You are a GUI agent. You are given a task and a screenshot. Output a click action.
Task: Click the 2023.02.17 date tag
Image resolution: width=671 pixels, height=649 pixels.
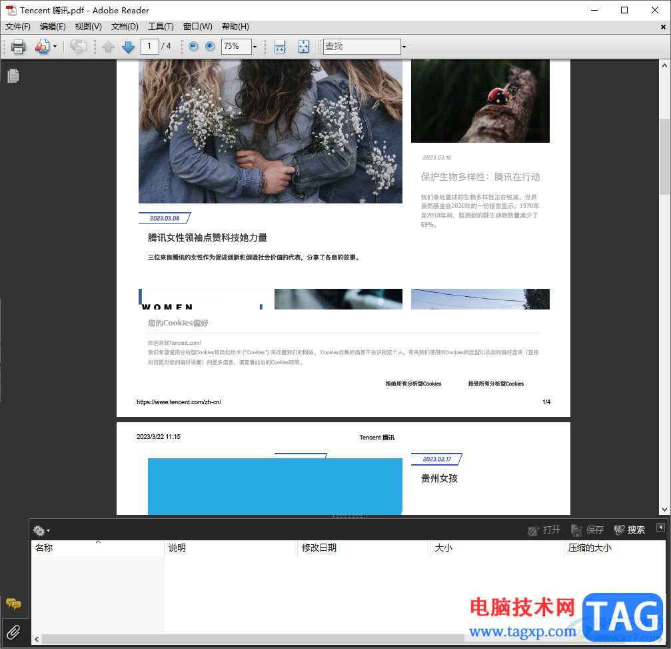coord(437,459)
